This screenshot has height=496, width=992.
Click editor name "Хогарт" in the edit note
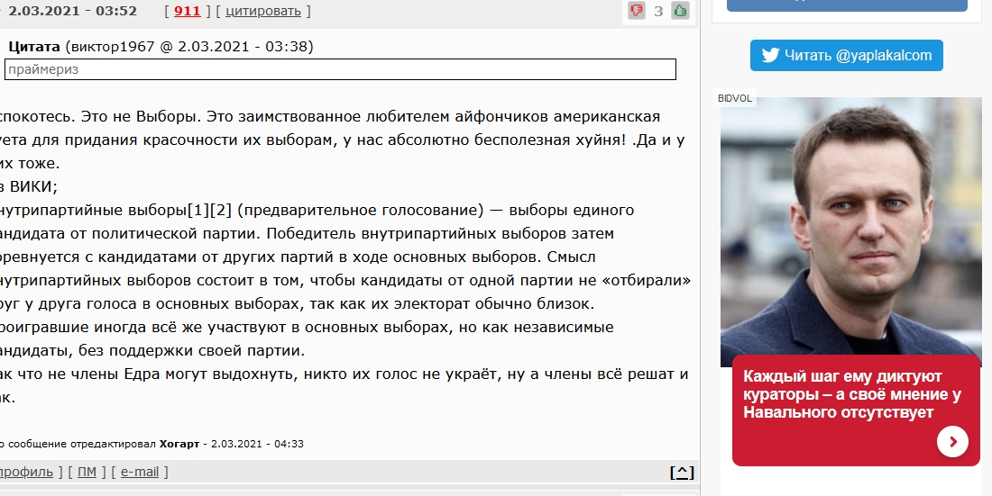pos(179,444)
